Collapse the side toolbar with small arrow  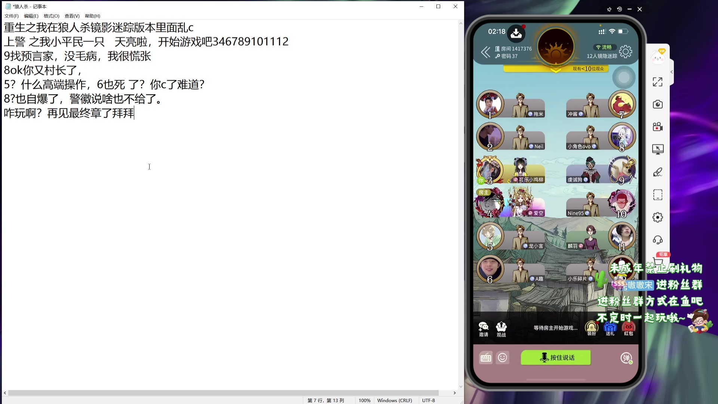672,72
